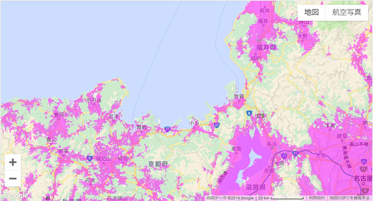Click the 米原 city label
This screenshot has width=373, height=201.
pos(279,163)
